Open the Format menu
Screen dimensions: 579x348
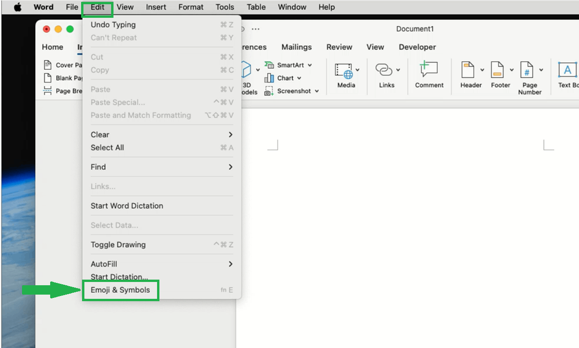coord(191,7)
